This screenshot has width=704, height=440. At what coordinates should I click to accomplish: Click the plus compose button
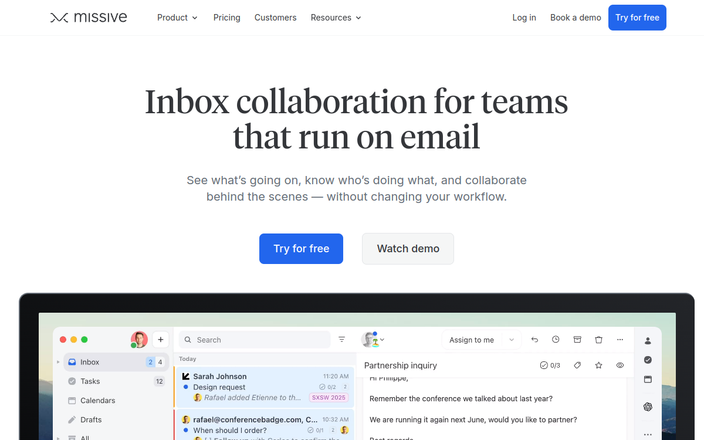(161, 340)
